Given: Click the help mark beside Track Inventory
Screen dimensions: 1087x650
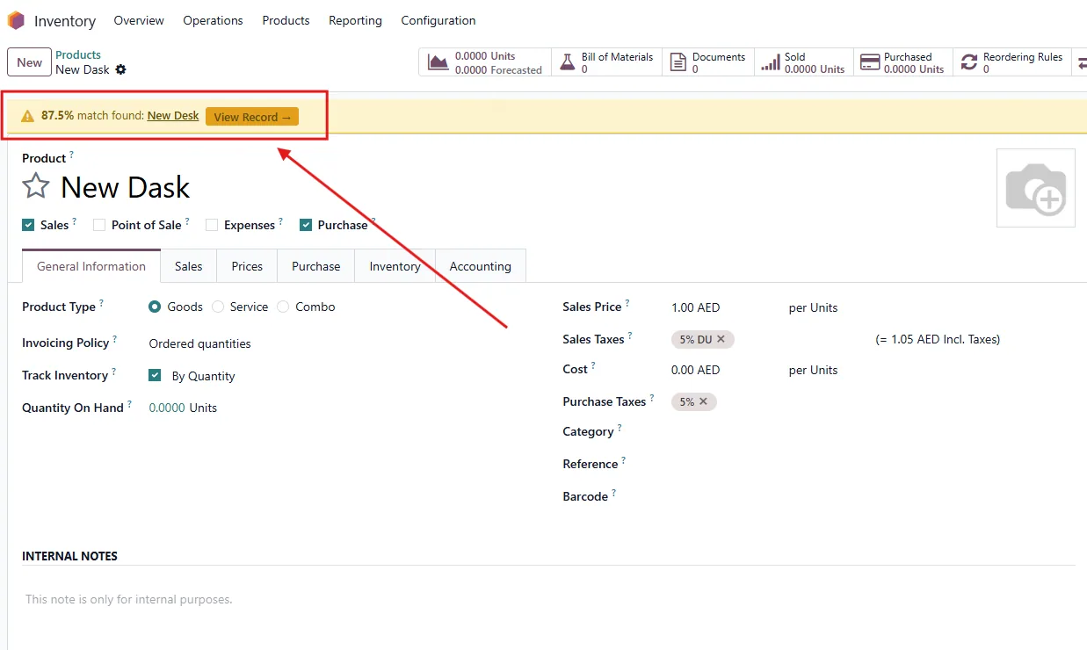Looking at the screenshot, I should (113, 372).
